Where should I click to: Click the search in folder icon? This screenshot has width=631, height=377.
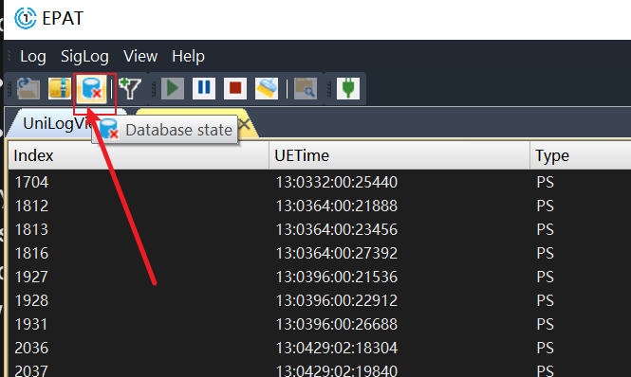pos(306,88)
